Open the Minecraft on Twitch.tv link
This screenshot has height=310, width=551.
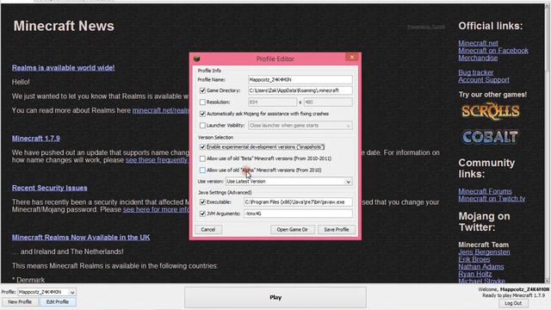(x=492, y=199)
